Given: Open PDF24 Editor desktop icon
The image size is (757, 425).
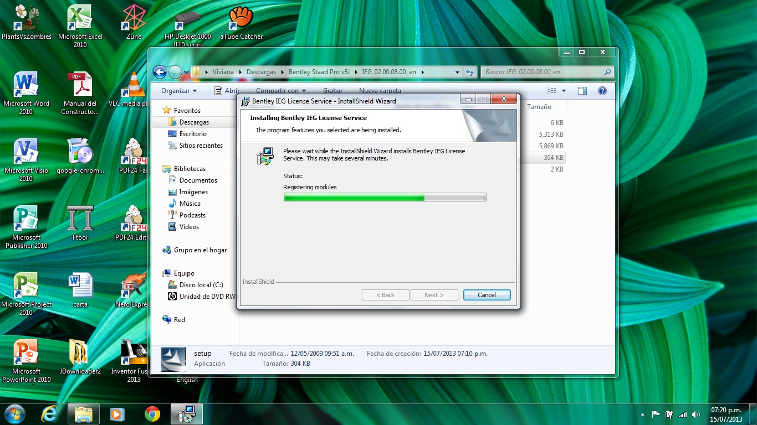Looking at the screenshot, I should click(132, 223).
